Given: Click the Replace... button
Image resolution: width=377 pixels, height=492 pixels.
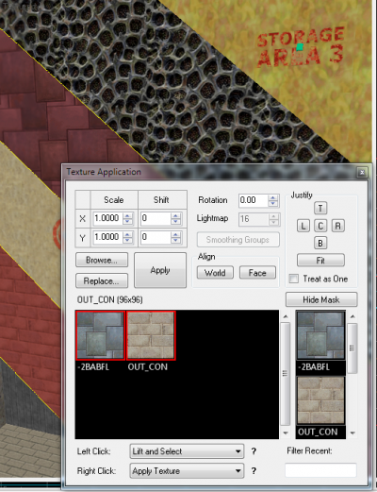Looking at the screenshot, I should pos(102,280).
